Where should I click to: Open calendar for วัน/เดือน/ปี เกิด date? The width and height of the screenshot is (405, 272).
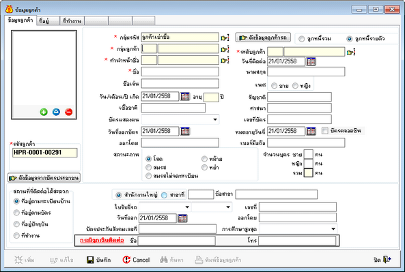[185, 96]
